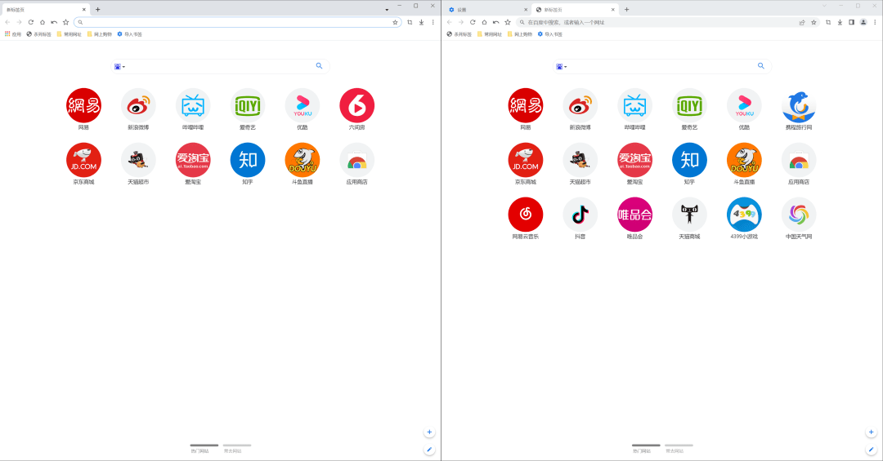
Task: Open the black tab list dropdown arrow
Action: point(387,10)
